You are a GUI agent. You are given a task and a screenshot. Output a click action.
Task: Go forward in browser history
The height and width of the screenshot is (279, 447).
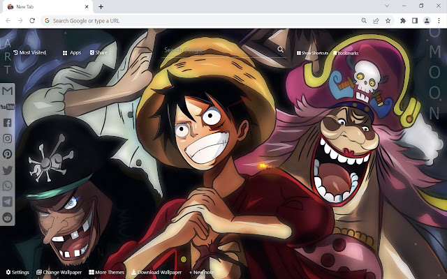(20, 20)
